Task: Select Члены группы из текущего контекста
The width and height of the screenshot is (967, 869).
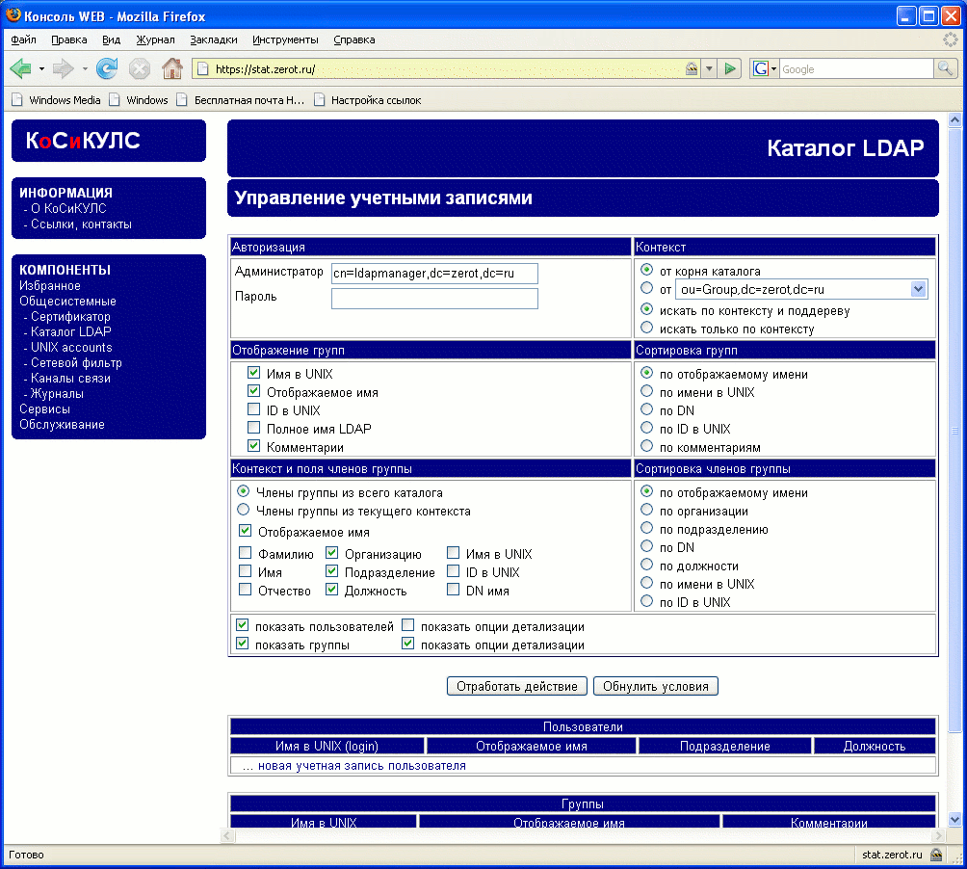Action: coord(243,510)
